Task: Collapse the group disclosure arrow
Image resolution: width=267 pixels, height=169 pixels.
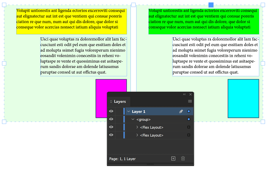Action: pyautogui.click(x=133, y=119)
